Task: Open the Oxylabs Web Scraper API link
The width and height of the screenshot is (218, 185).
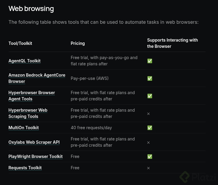Action: pyautogui.click(x=34, y=142)
